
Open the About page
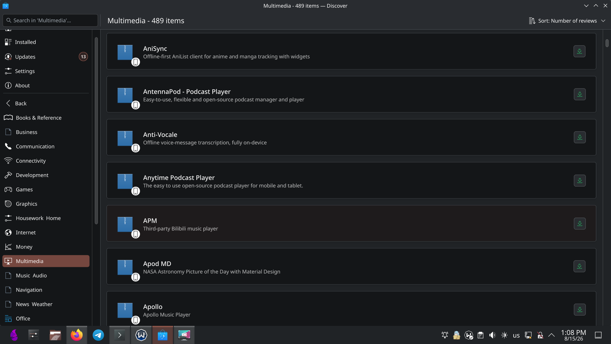46,85
